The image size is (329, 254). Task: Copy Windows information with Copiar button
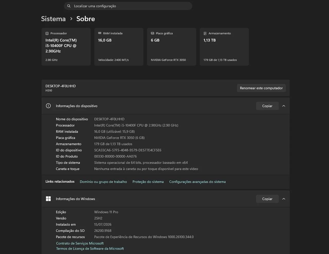pos(267,199)
